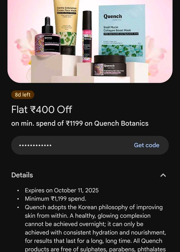The width and height of the screenshot is (180, 252).
Task: Tap the Snail Mucin Collagen Boost Mask packet
Action: [x=122, y=32]
